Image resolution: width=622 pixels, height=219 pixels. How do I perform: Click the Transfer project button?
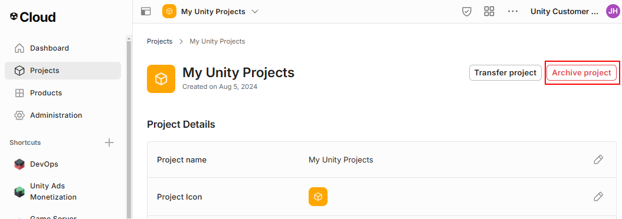point(505,73)
